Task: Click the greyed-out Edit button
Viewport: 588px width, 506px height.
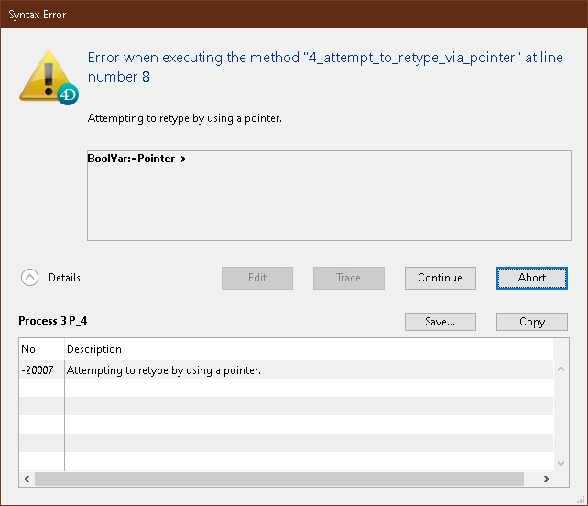Action: click(257, 278)
